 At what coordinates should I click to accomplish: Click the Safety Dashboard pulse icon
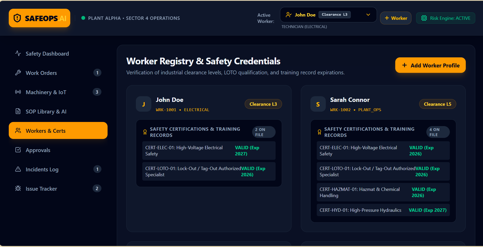[x=18, y=53]
